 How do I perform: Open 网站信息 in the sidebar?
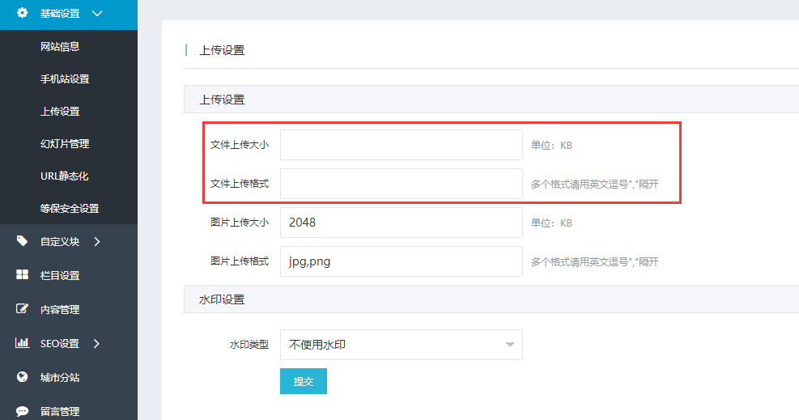[60, 47]
